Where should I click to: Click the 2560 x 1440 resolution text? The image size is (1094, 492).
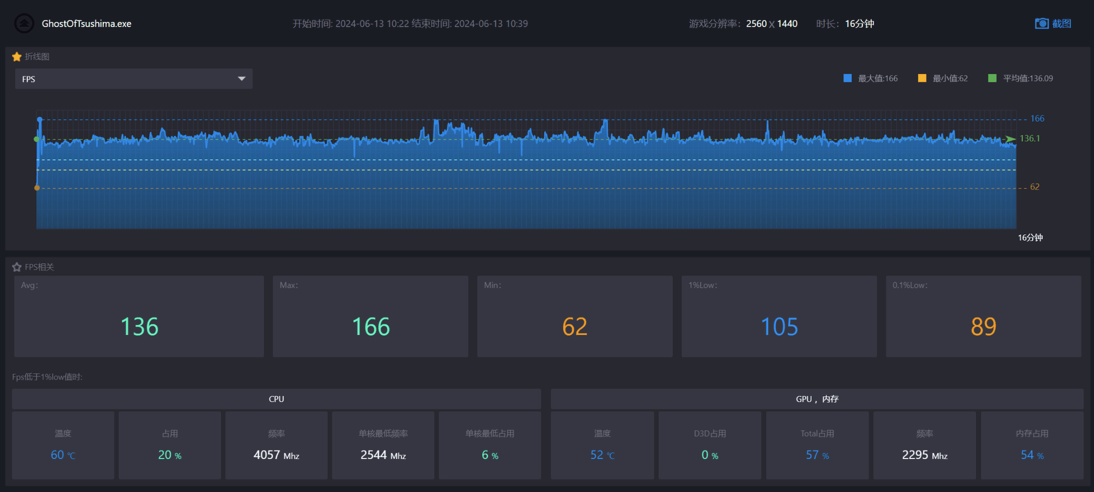(x=771, y=24)
